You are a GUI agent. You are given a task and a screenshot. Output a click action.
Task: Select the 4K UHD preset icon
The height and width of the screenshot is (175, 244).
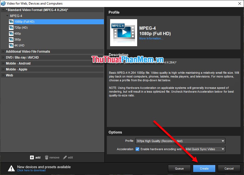tap(11, 45)
